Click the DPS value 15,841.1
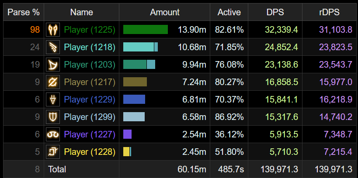The width and height of the screenshot is (358, 178). coord(282,99)
